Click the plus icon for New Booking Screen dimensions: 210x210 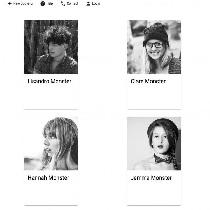(x=10, y=3)
